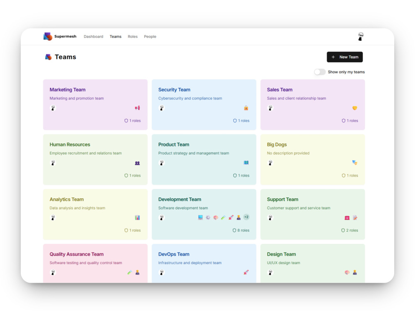The height and width of the screenshot is (311, 415).
Task: Open the Design Team title link
Action: 281,254
